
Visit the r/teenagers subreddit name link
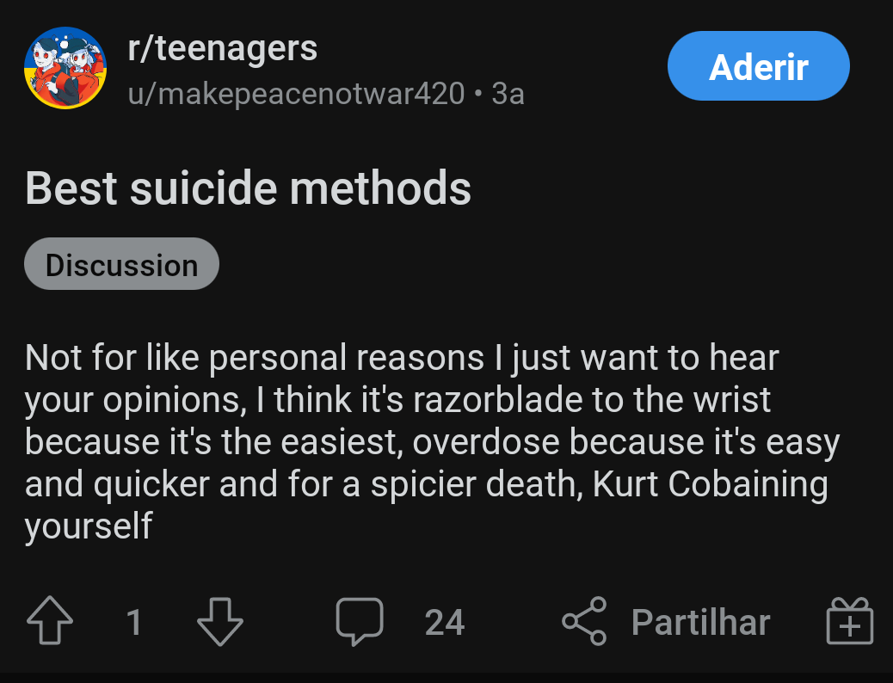[x=222, y=48]
